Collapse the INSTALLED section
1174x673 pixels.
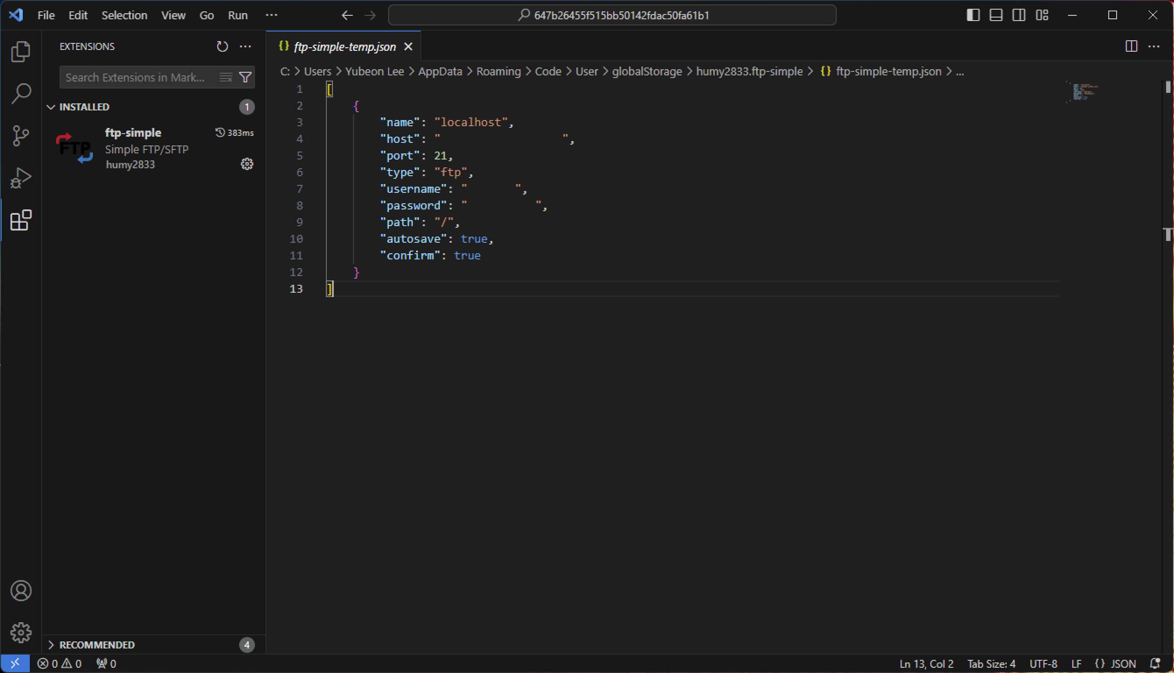(51, 107)
